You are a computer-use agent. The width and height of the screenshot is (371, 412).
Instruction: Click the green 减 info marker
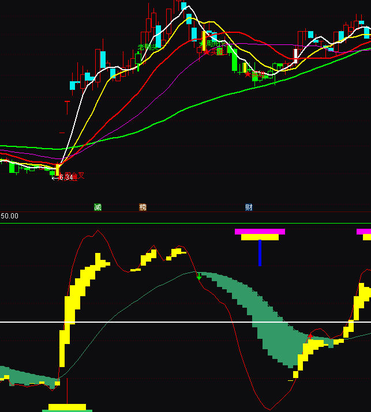(98, 207)
